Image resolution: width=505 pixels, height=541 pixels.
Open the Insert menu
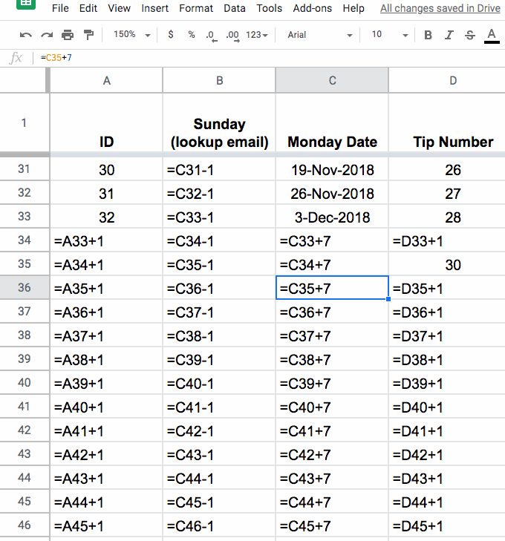(154, 8)
